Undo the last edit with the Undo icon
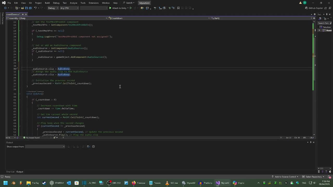The width and height of the screenshot is (333, 187). coord(35,8)
